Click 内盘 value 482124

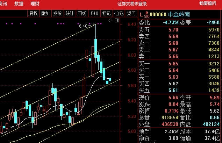(211, 124)
